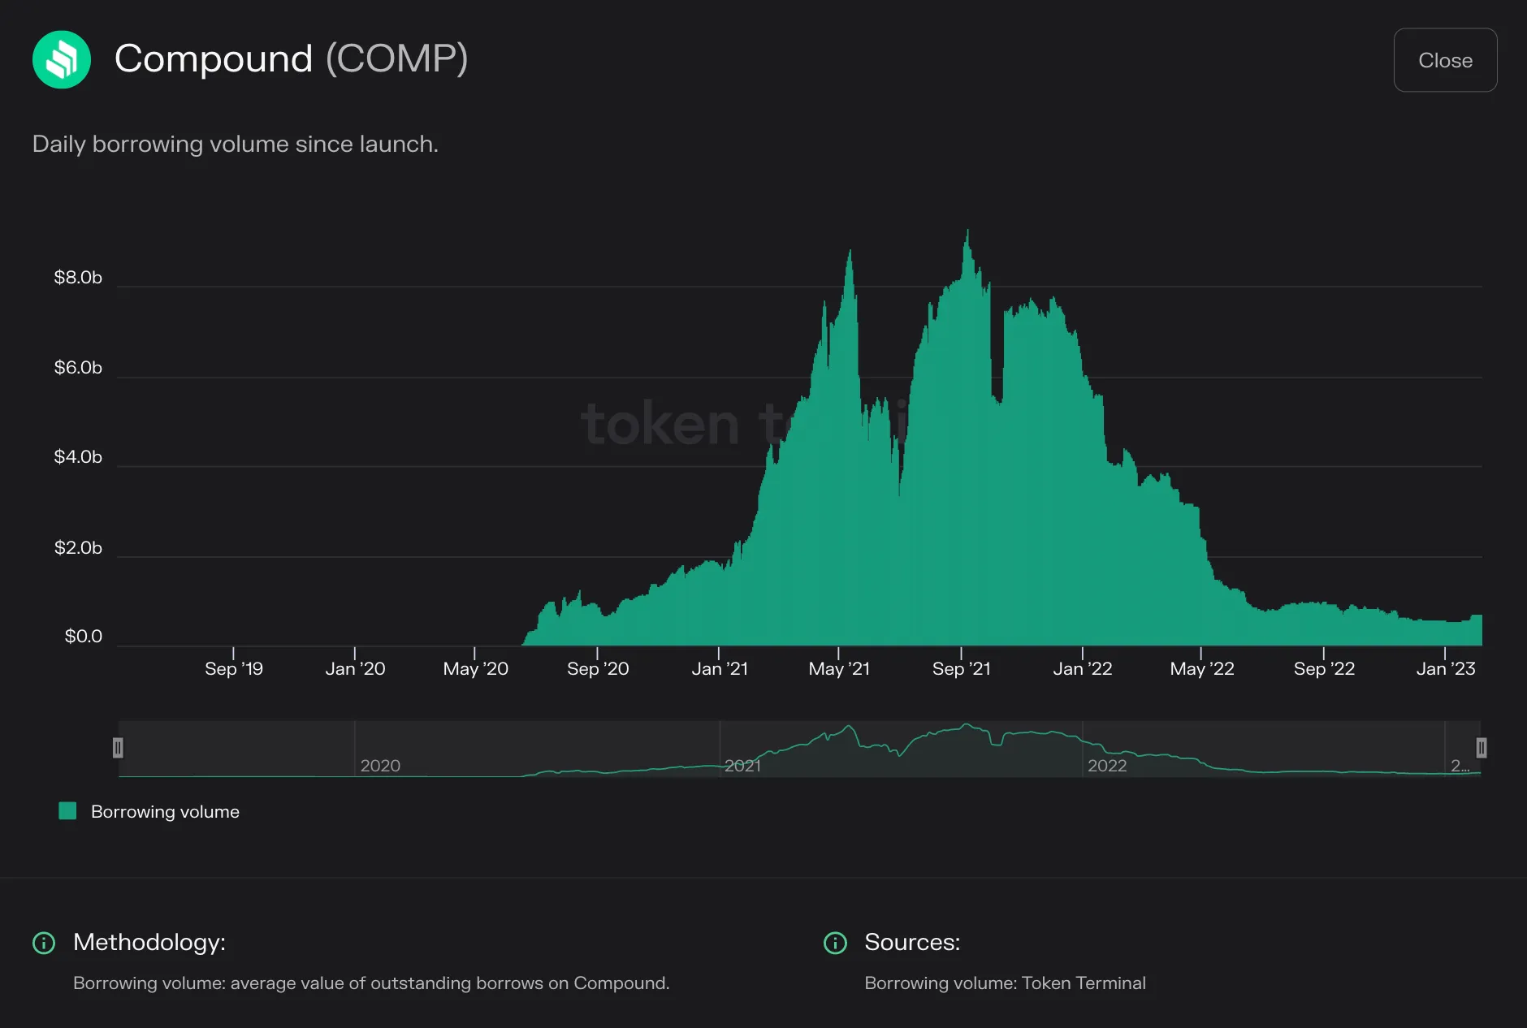Click the Sources heading

(x=912, y=942)
